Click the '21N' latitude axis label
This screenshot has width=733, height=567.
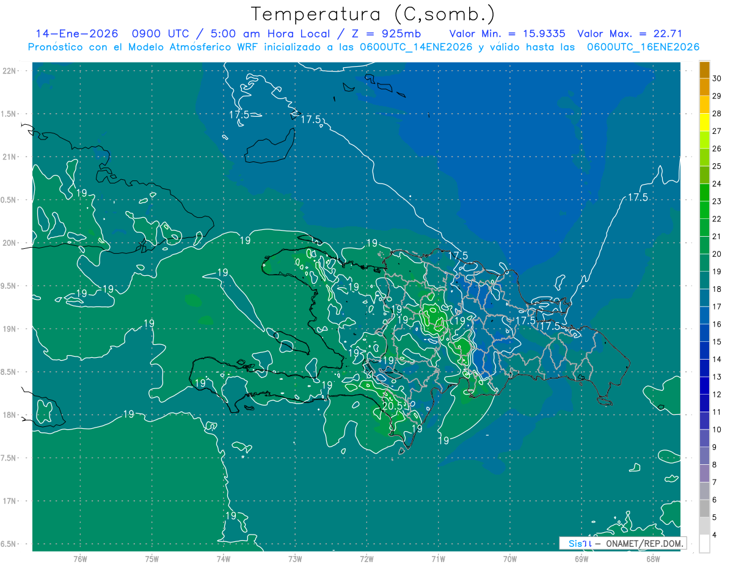tap(10, 157)
